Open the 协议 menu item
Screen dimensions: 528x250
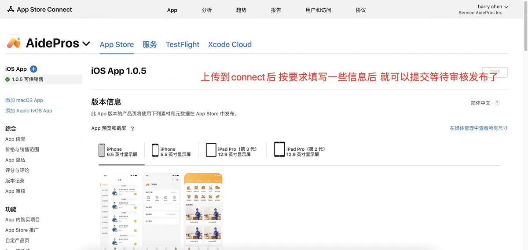click(x=361, y=10)
